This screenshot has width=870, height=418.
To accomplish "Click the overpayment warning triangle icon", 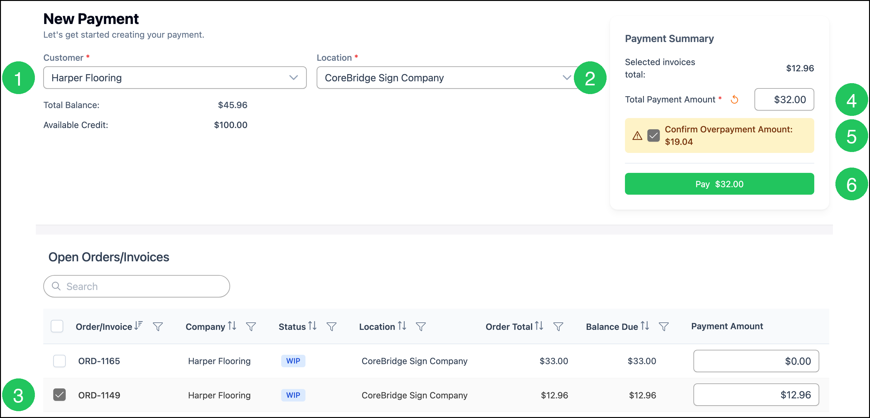I will (x=637, y=136).
